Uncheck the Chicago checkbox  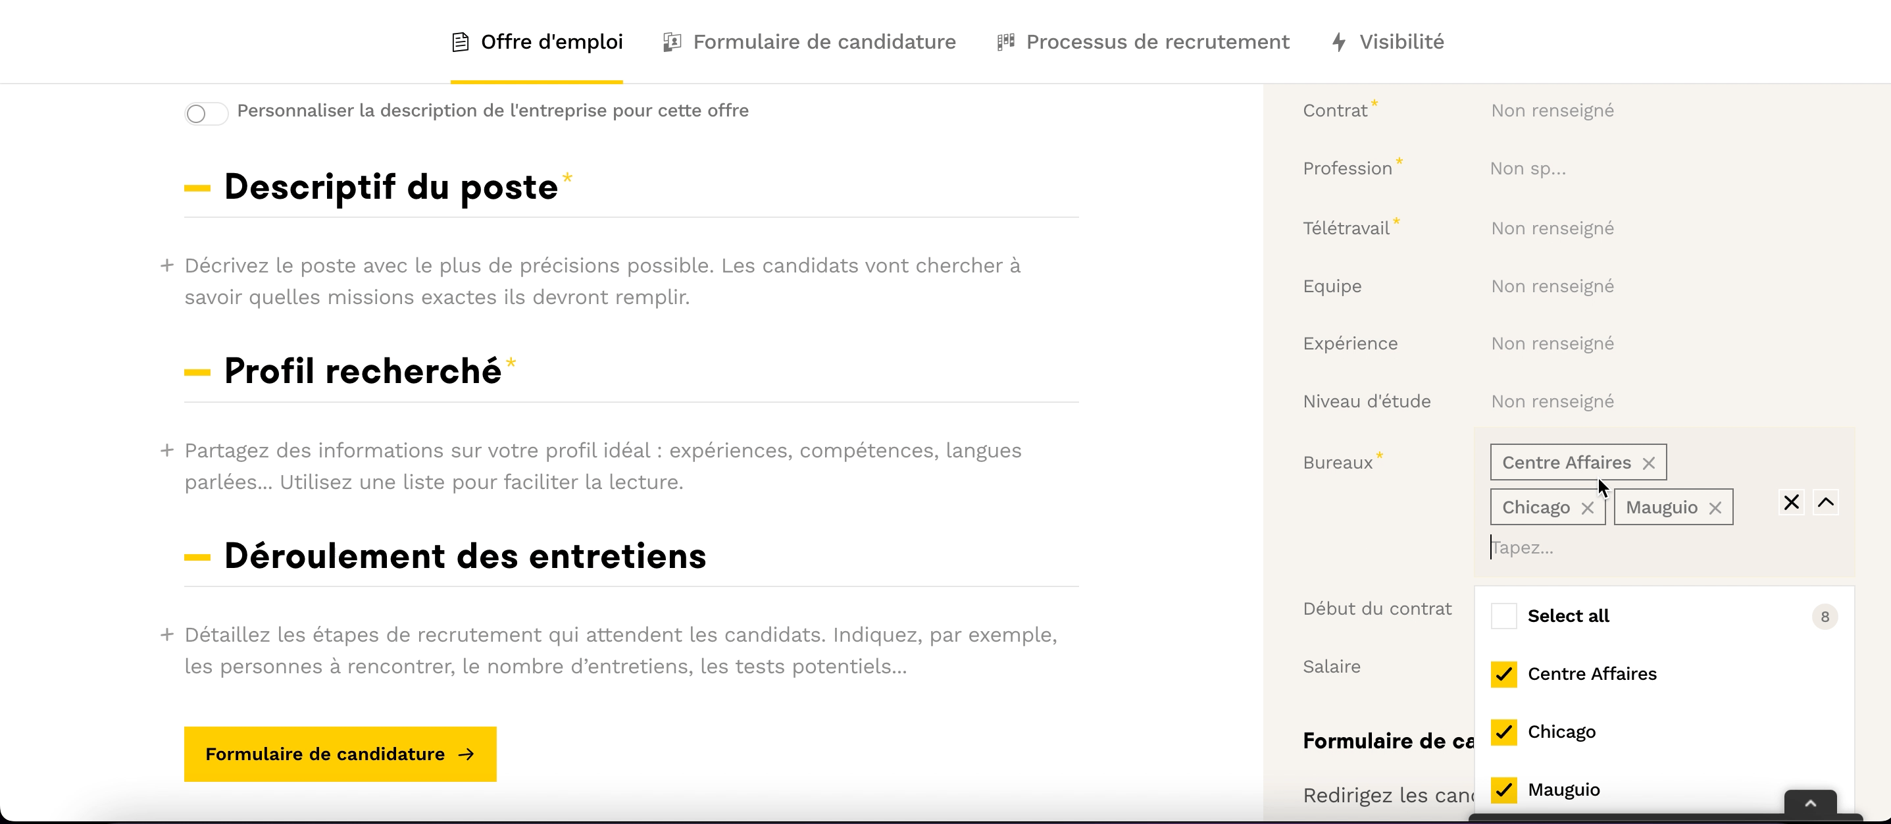[1503, 733]
